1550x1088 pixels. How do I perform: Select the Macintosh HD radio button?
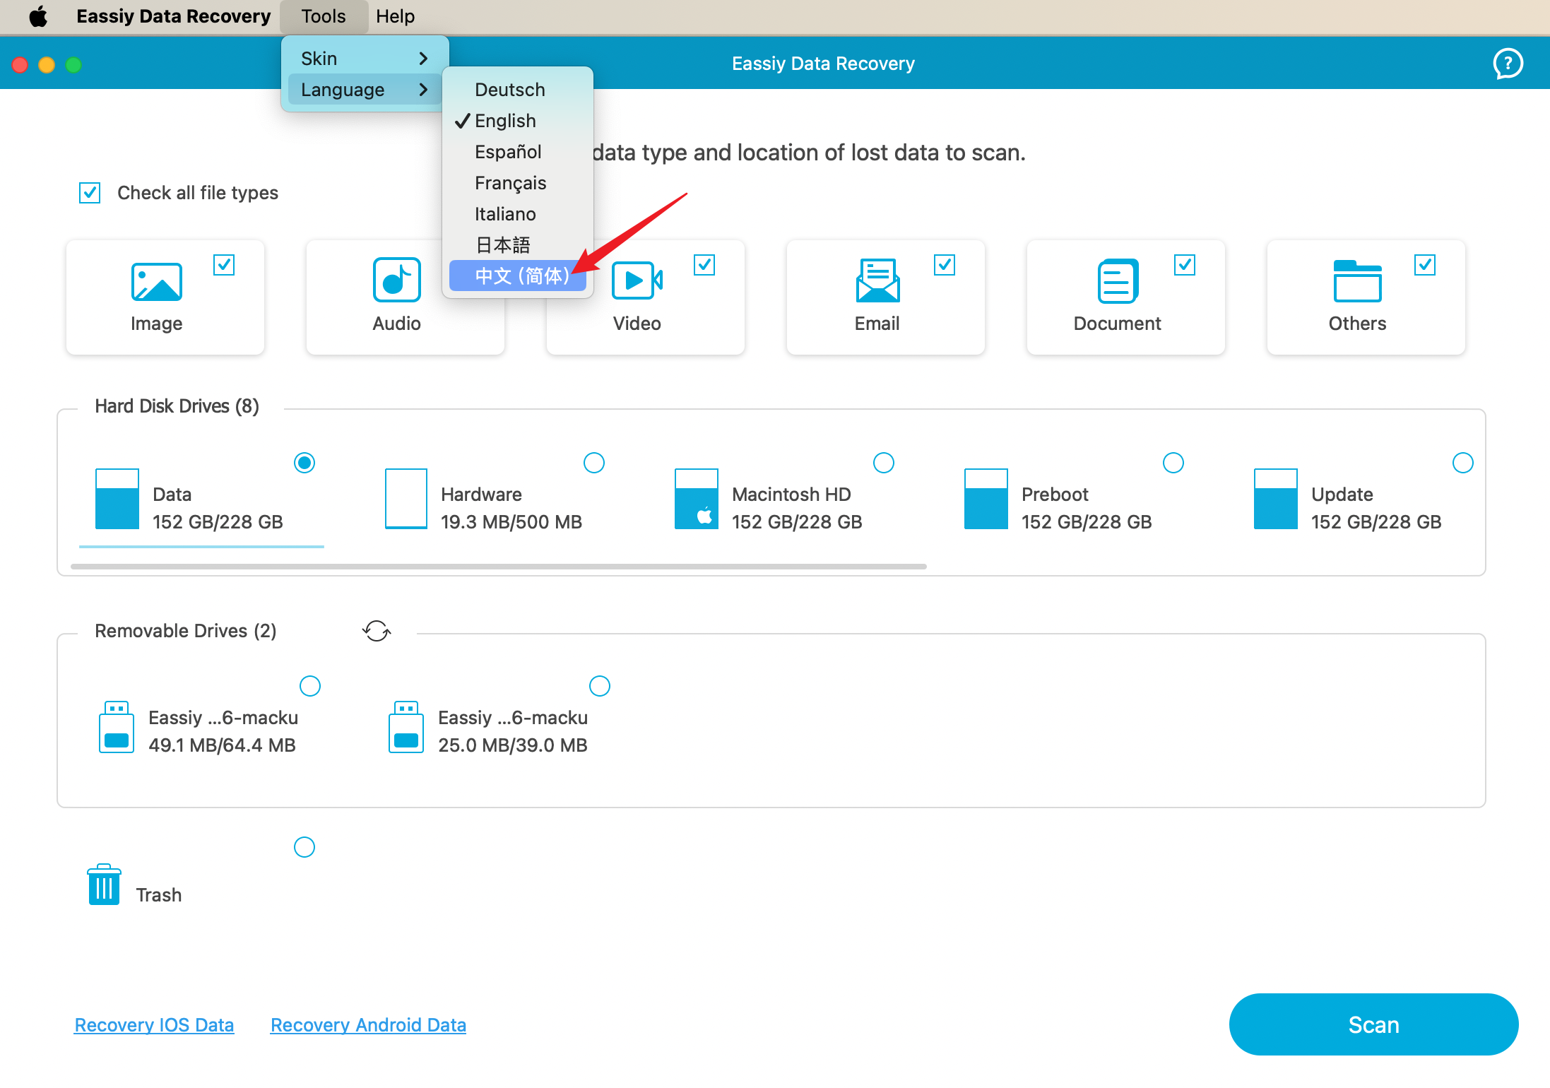tap(884, 463)
